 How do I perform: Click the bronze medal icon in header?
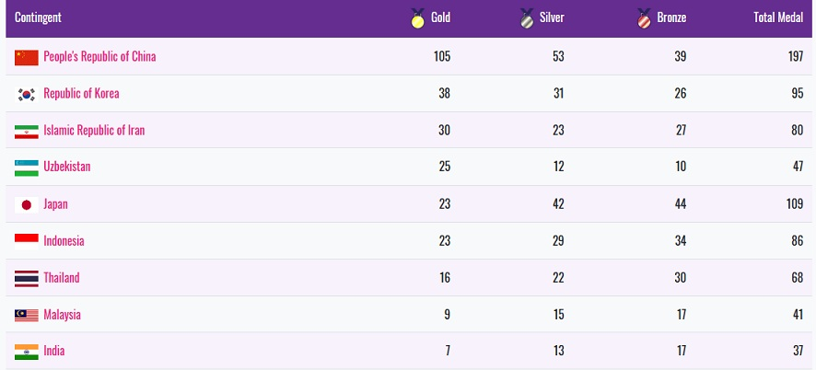tap(644, 17)
